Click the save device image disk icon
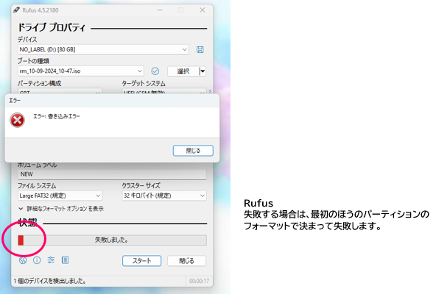The height and width of the screenshot is (294, 436). 200,50
